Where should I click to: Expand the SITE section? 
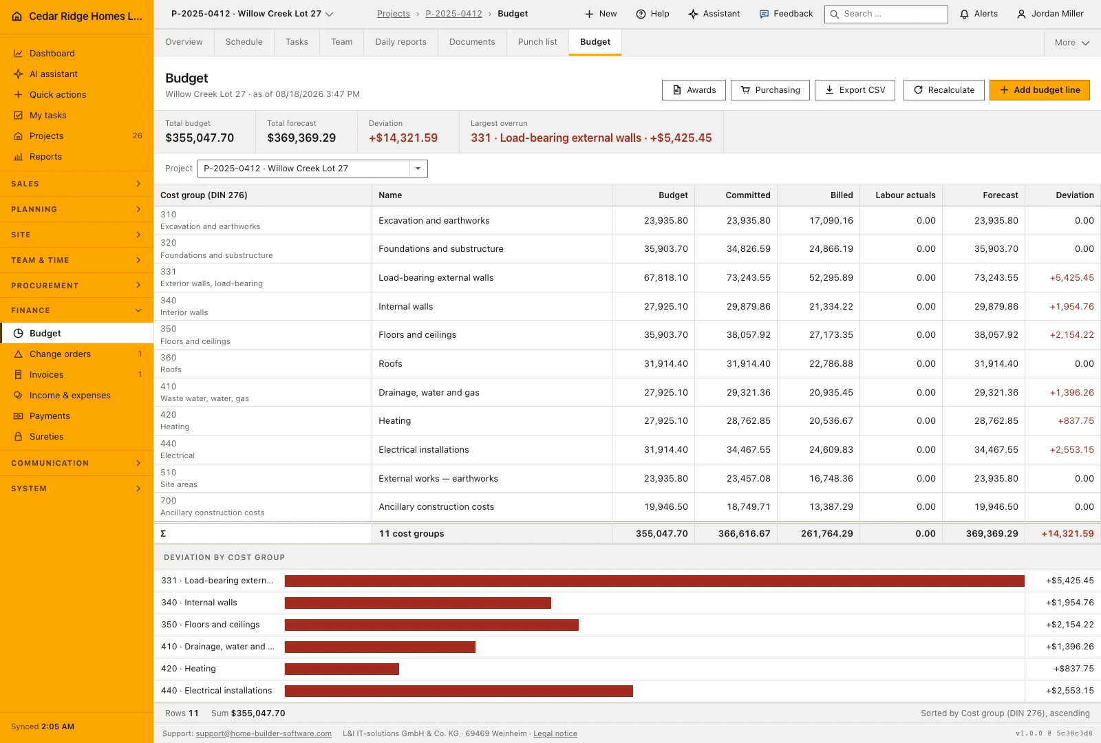pyautogui.click(x=76, y=235)
